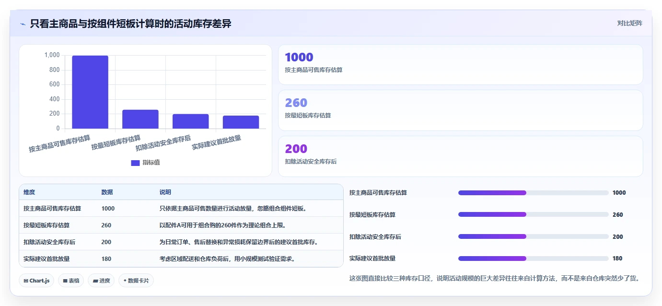Click progress bar for 按主商品可售库存估算
This screenshot has height=306, width=662.
pos(534,193)
